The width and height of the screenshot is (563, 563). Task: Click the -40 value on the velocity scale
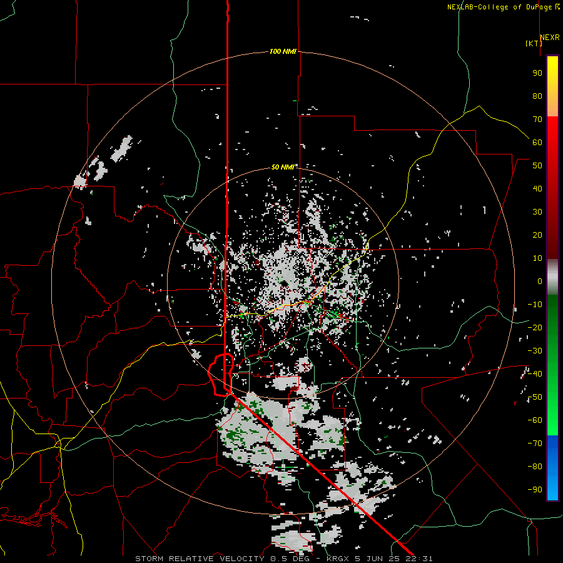click(535, 374)
